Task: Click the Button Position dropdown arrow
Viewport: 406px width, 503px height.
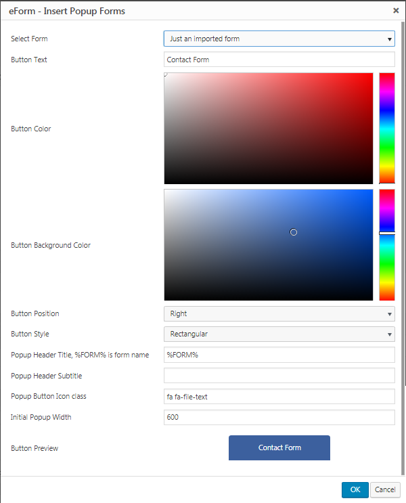Action: [390, 314]
